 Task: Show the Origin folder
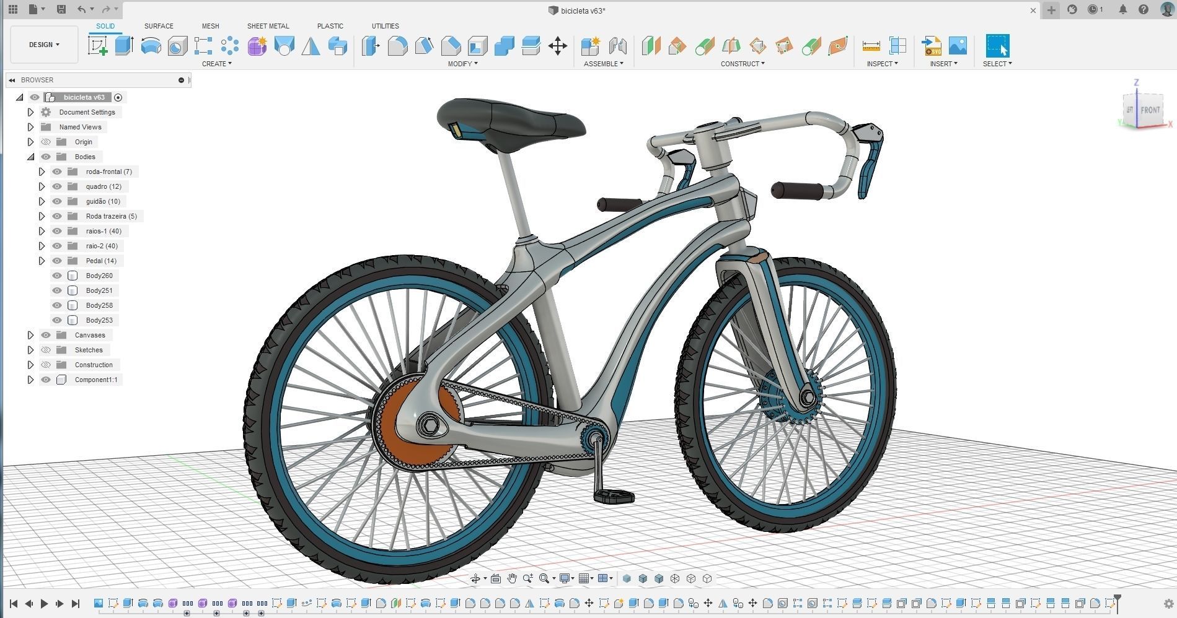point(46,142)
